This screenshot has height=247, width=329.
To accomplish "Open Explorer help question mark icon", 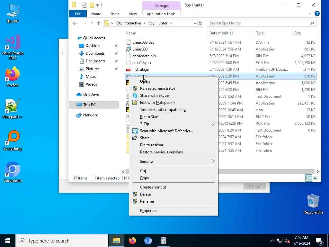I will click(x=317, y=14).
